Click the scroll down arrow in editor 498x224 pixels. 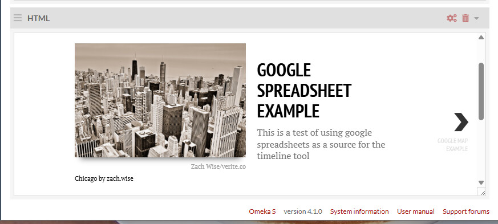[481, 182]
